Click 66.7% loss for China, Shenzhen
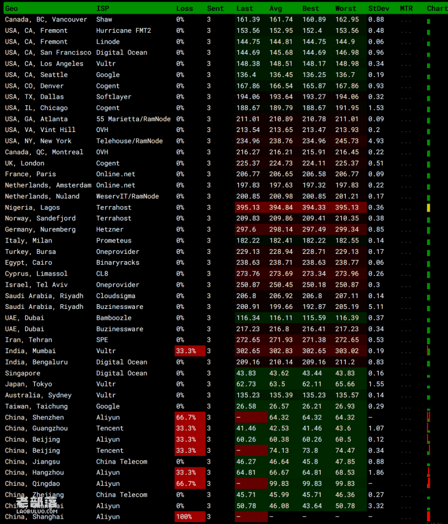The width and height of the screenshot is (448, 524). tap(190, 418)
